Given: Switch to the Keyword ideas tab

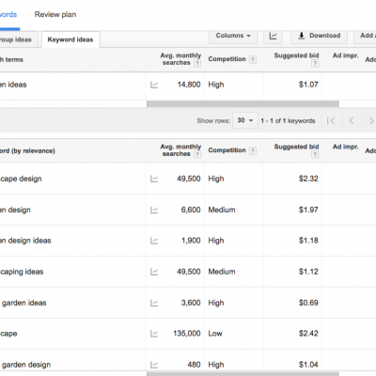Looking at the screenshot, I should [70, 39].
